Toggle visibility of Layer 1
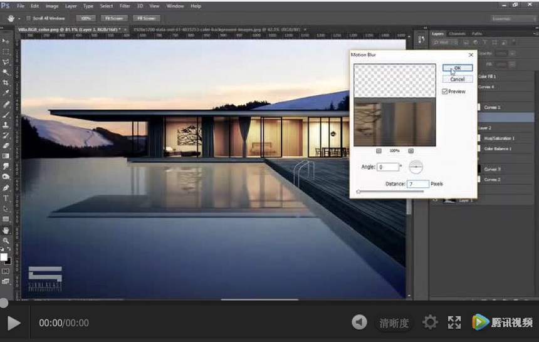539x342 pixels. pos(434,200)
